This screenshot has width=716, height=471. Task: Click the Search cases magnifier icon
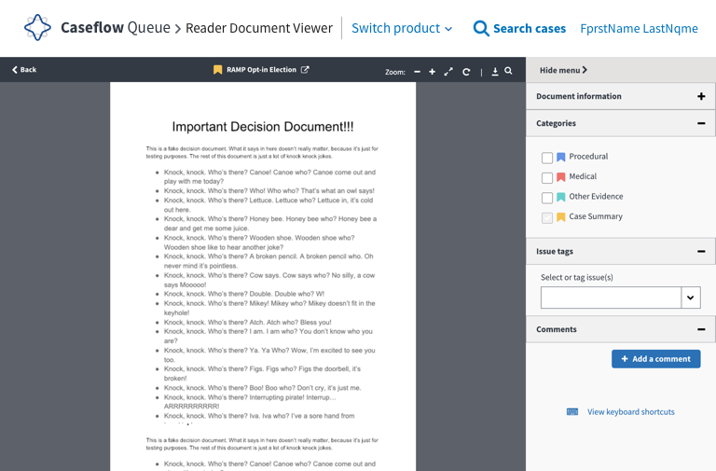tap(481, 28)
